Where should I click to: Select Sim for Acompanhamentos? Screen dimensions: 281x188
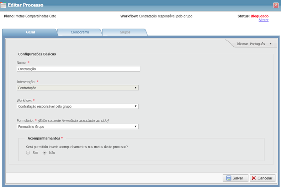point(28,153)
